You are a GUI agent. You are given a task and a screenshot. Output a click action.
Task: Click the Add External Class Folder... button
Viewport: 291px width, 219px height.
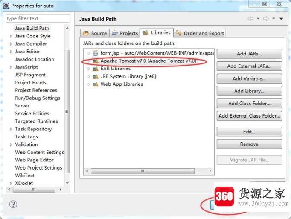click(249, 116)
